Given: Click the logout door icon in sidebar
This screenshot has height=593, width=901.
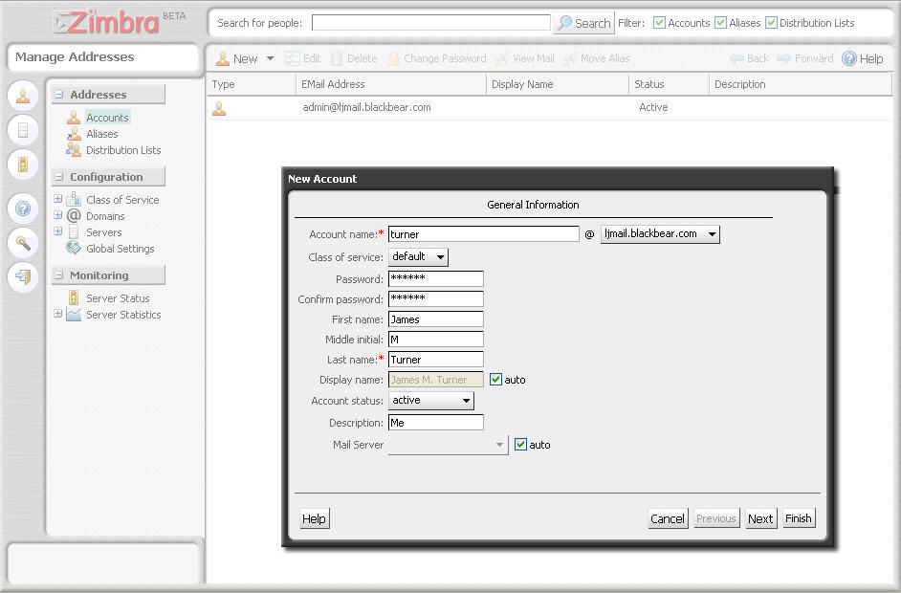Looking at the screenshot, I should coord(24,276).
